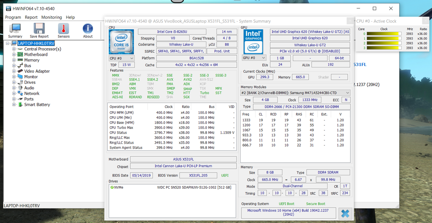Screen dimensions: 432x223
Task: Open the CPU #0 selector dropdown
Action: point(122,58)
